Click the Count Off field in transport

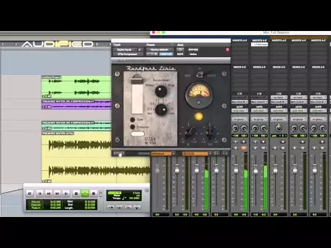click(x=114, y=193)
